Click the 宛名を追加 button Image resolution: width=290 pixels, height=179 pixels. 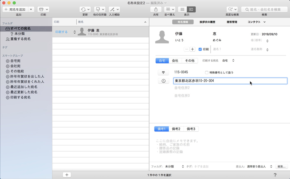point(15,9)
